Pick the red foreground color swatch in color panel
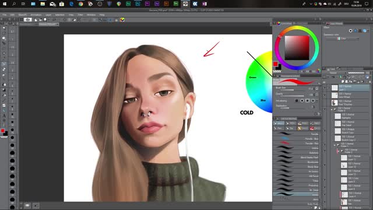The width and height of the screenshot is (373, 210). [x=276, y=64]
